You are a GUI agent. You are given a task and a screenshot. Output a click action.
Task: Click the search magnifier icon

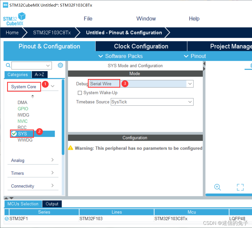pos(8,65)
